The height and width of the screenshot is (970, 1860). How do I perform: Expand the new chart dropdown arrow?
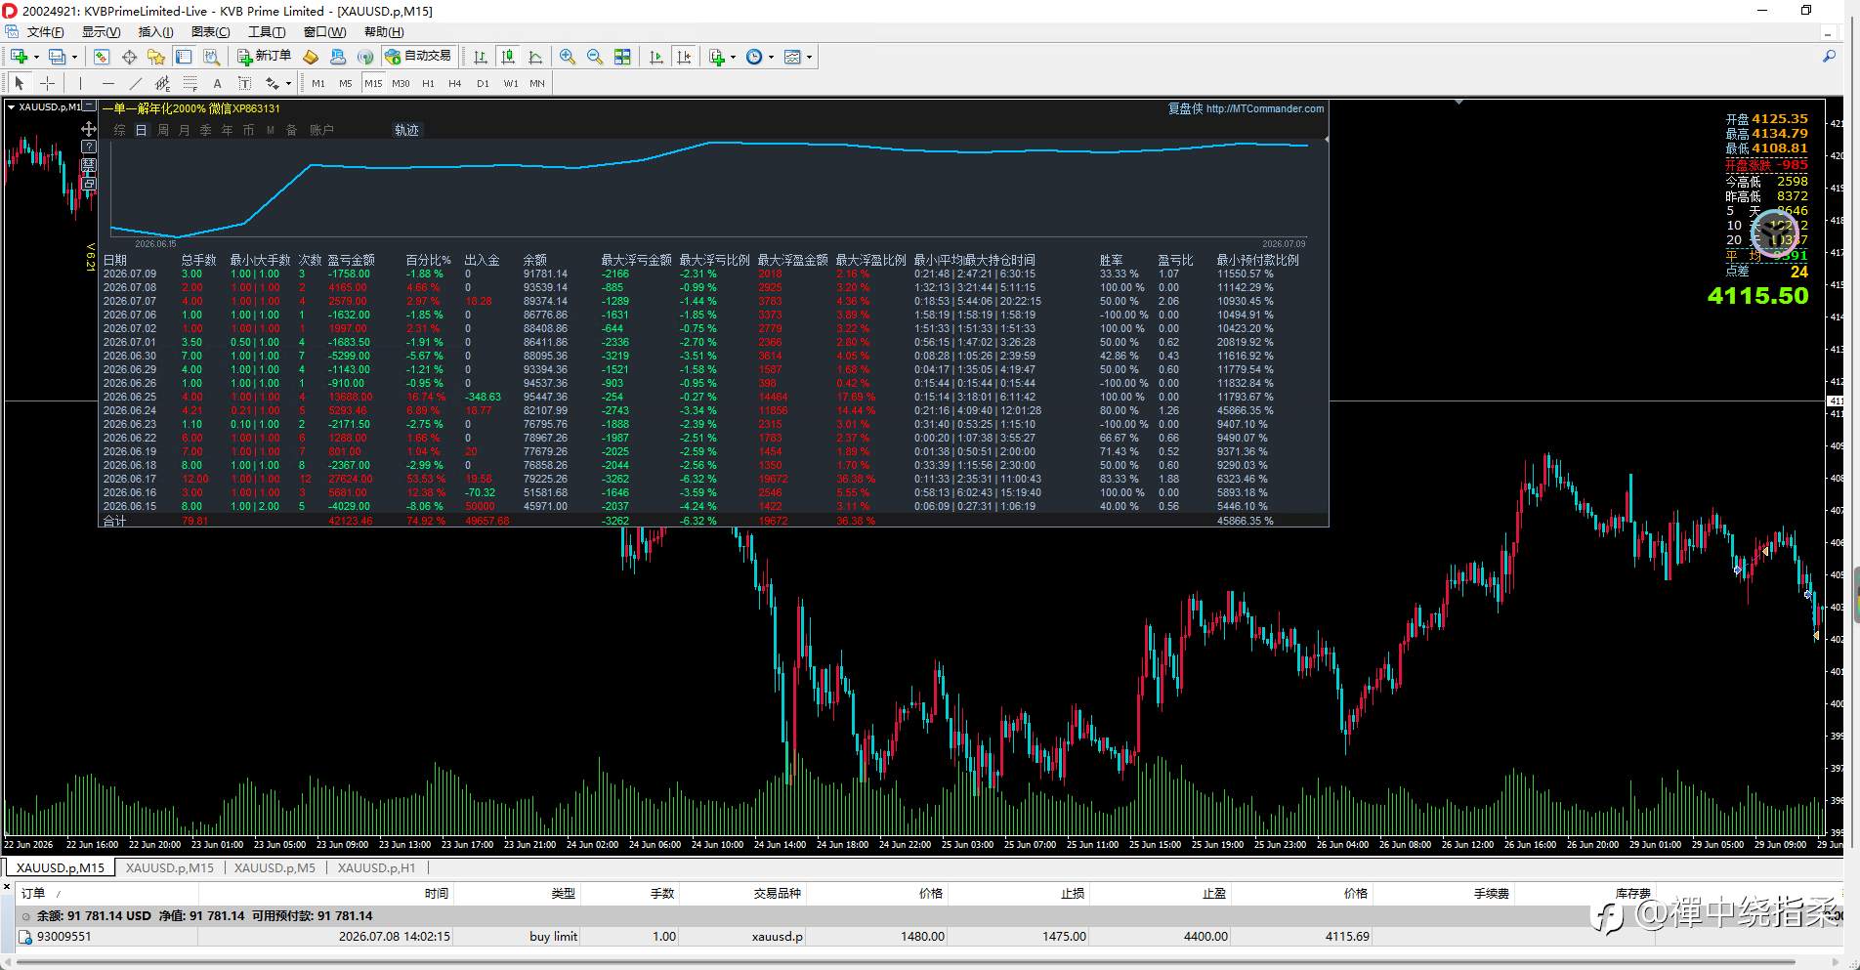[36, 57]
